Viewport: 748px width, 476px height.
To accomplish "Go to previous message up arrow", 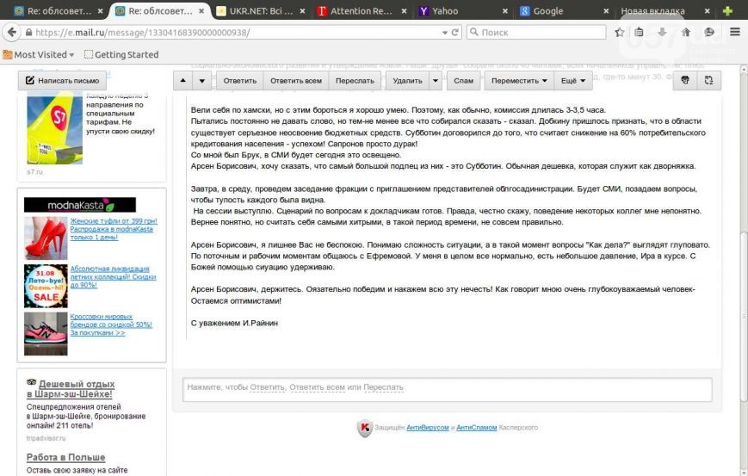I will click(x=182, y=81).
